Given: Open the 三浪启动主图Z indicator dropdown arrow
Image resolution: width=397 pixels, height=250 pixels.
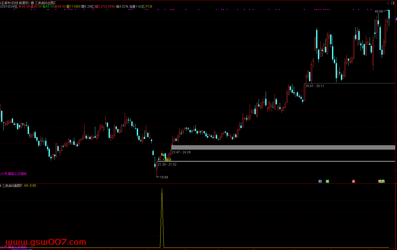Looking at the screenshot, I should point(32,3).
